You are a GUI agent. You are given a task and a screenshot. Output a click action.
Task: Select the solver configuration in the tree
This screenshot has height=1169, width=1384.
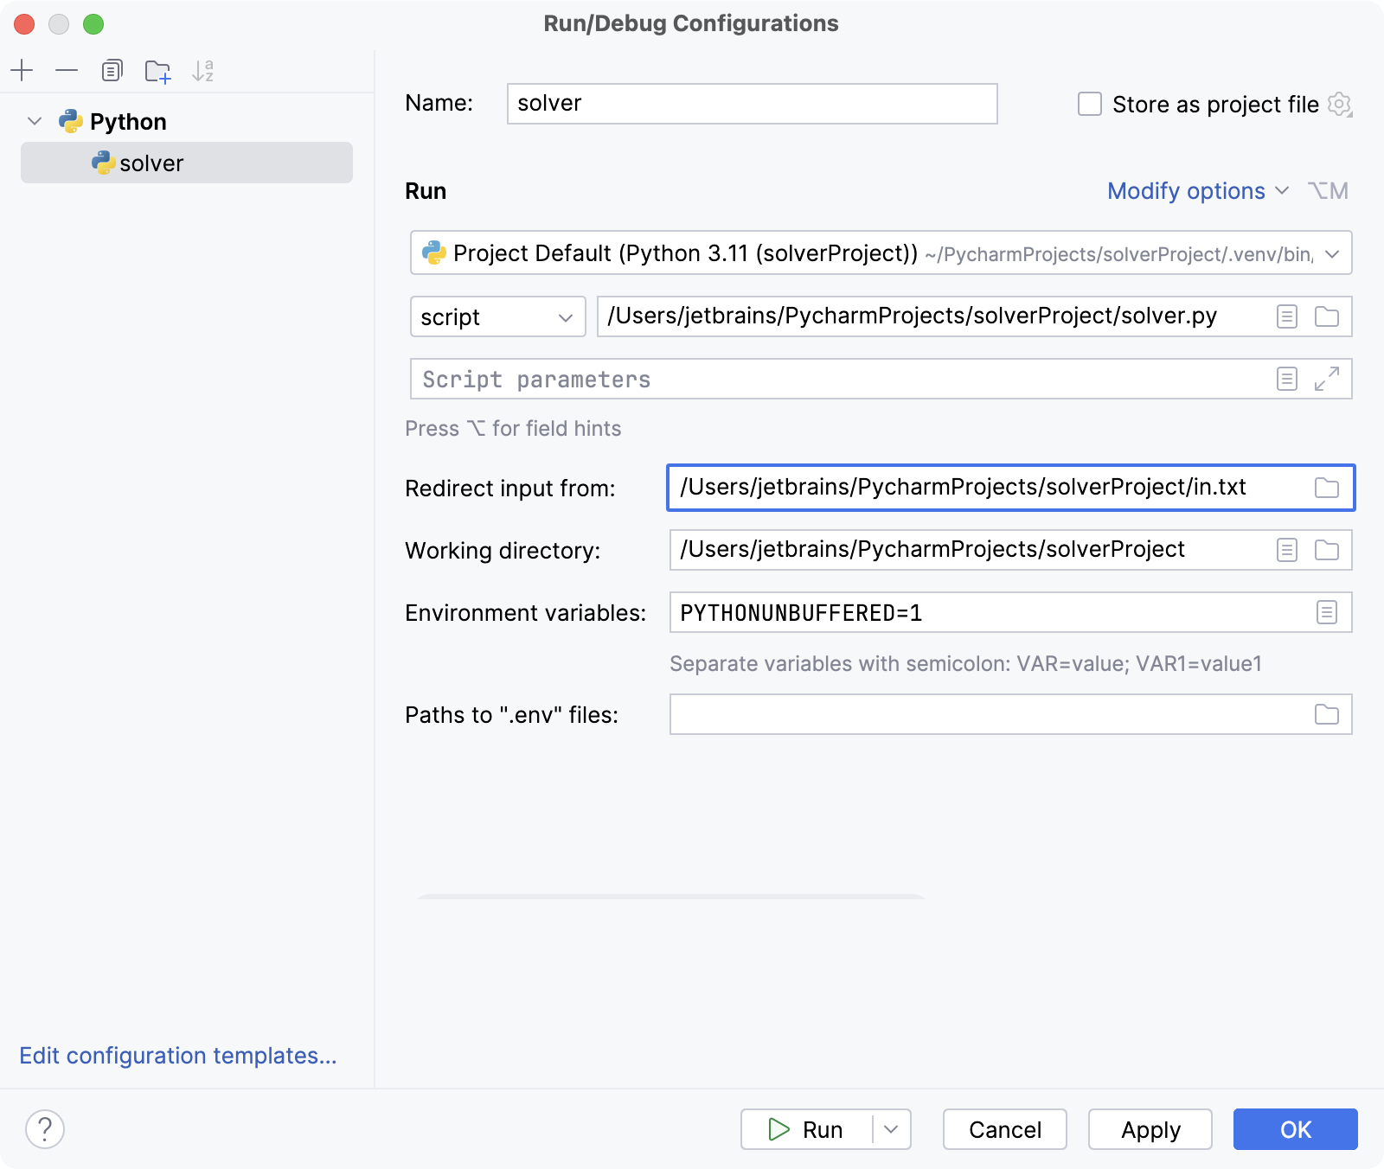(152, 163)
